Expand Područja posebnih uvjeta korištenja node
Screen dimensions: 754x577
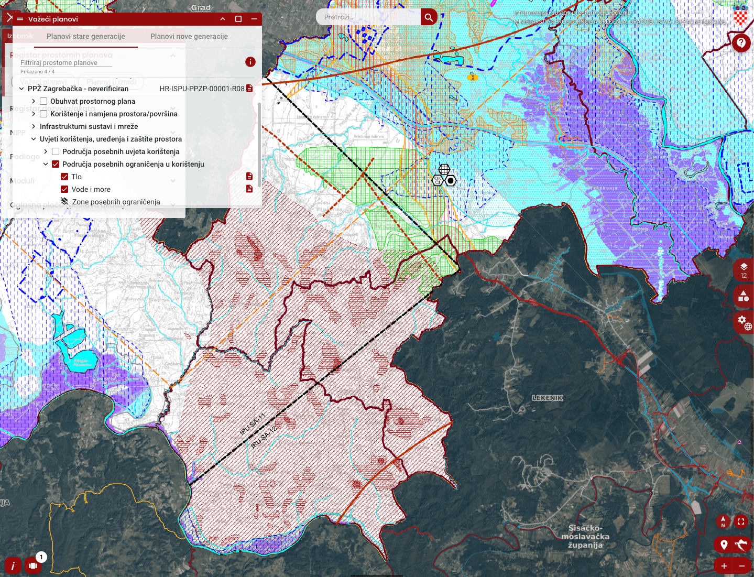click(x=46, y=151)
